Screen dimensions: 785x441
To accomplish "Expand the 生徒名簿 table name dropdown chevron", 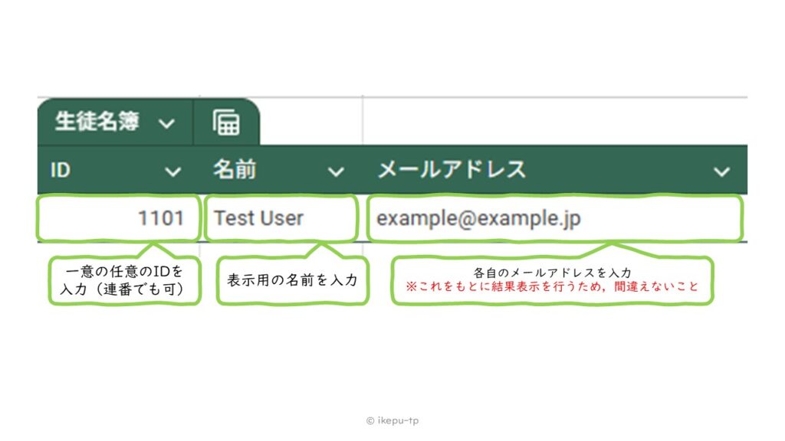I will (168, 122).
